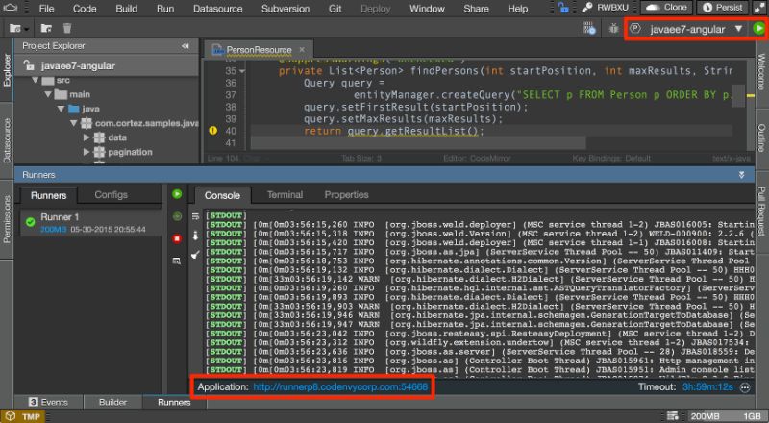Open the Build menu
Screen dimensions: 769x423
click(127, 9)
